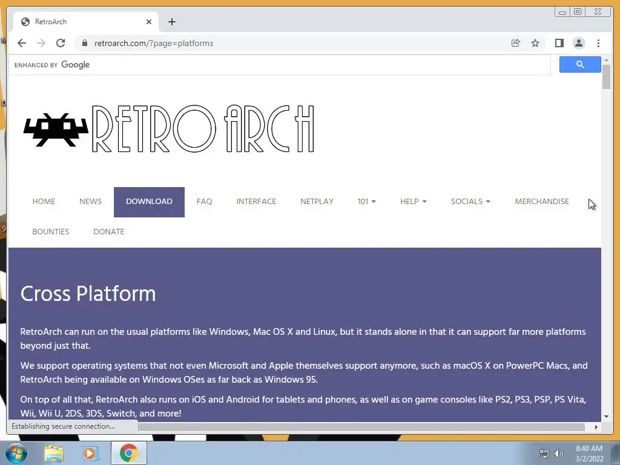Click the Show desktop strip

[615, 453]
